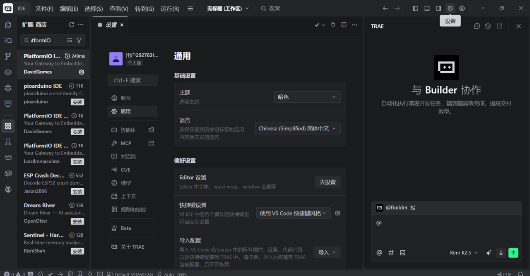Screen dimensions: 530x276
Task: Refresh the extensions marketplace list
Action: point(71,25)
